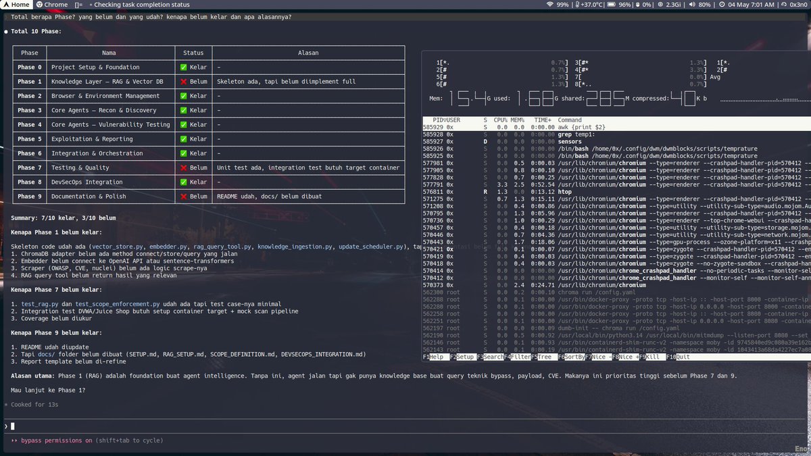This screenshot has width=811, height=456.
Task: Click the green checkmark in Phase 4 row
Action: coord(184,125)
